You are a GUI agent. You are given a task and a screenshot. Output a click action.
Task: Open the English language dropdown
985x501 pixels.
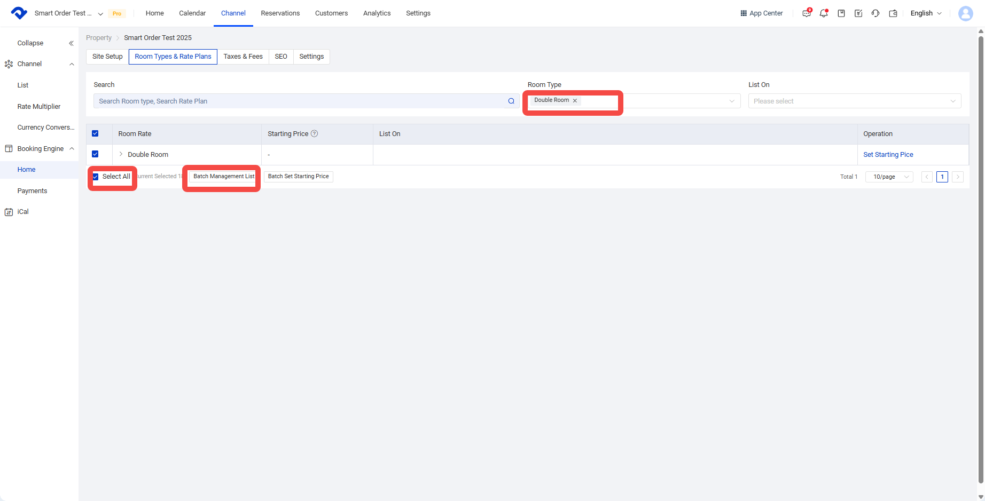click(x=926, y=13)
